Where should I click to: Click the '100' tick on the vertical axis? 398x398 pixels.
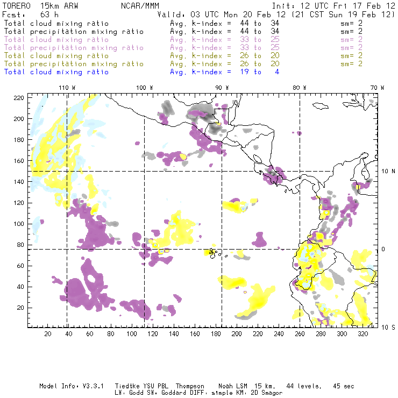[19, 224]
